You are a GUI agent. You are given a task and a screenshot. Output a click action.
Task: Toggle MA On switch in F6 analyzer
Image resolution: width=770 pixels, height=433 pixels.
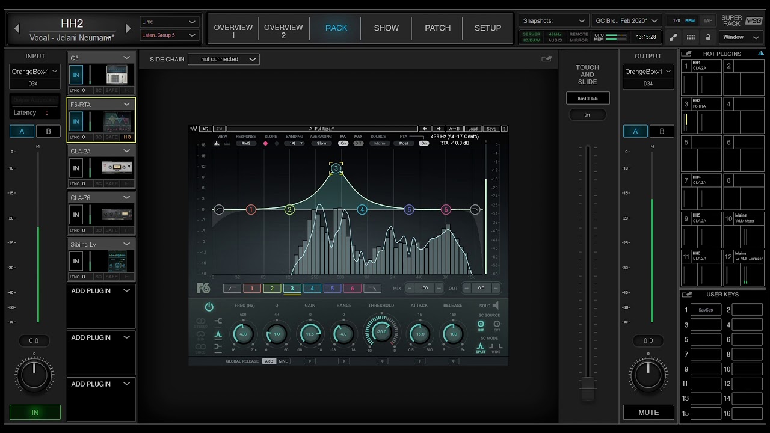343,143
